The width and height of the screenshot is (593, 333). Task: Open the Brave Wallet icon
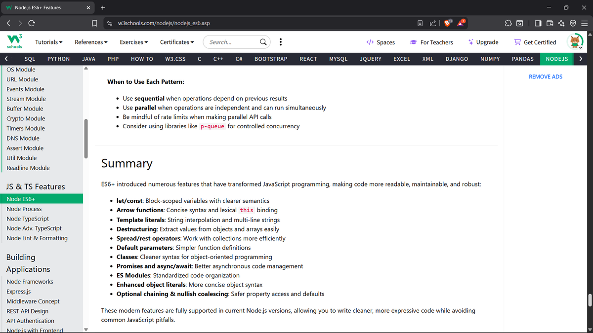[550, 23]
